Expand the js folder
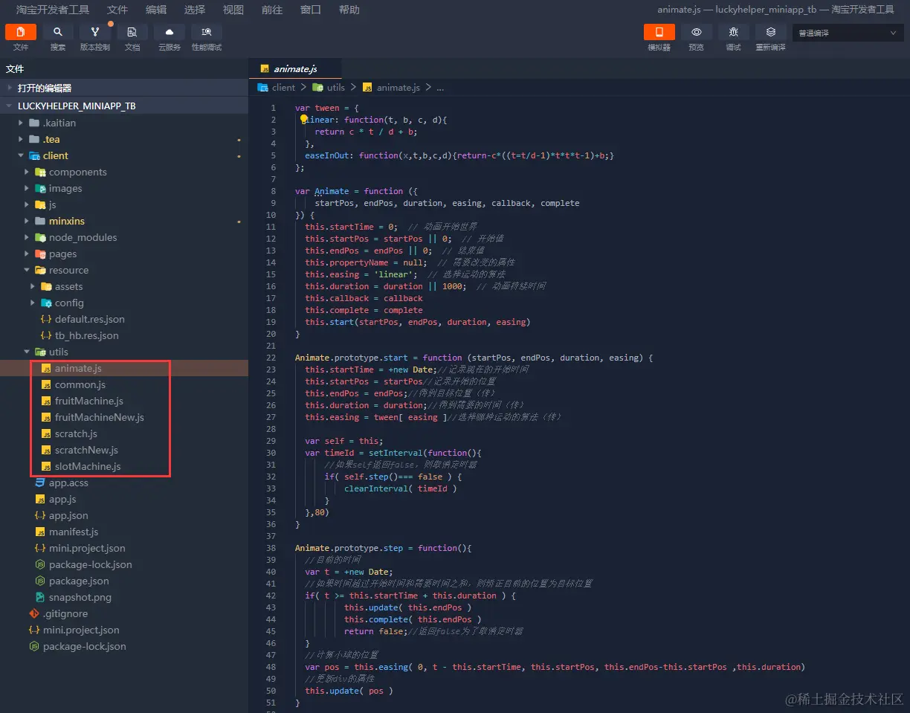The height and width of the screenshot is (713, 910). coord(123,204)
